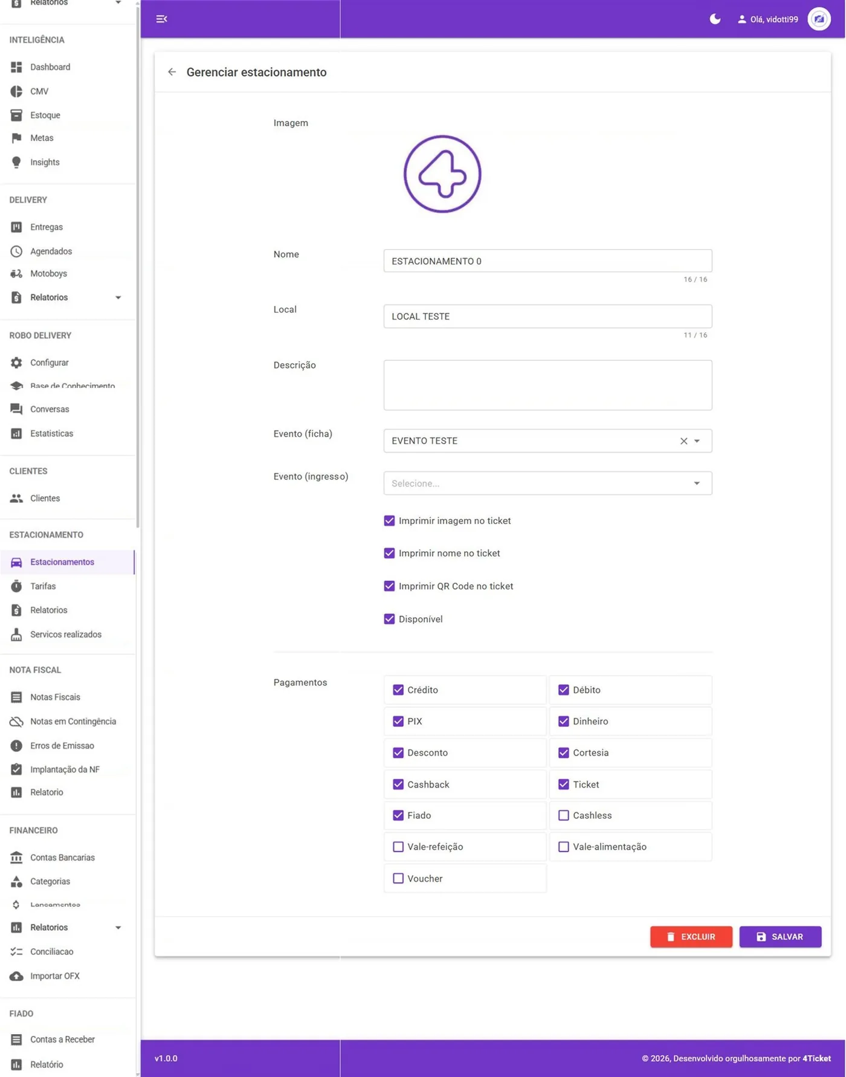Click the Local input field
This screenshot has width=846, height=1077.
[547, 317]
